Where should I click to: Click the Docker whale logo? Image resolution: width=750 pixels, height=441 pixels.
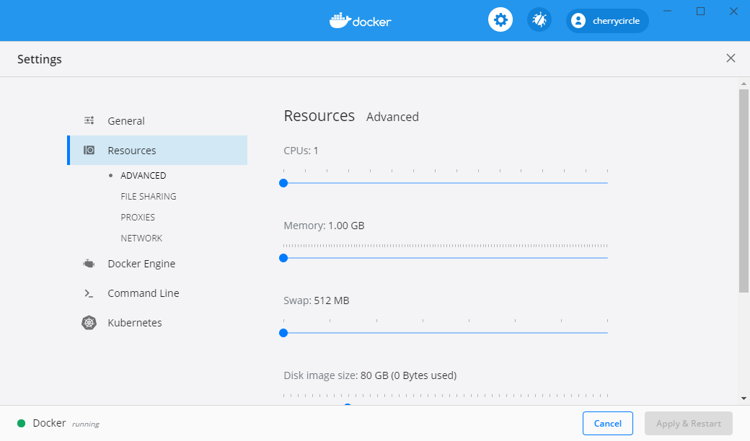pyautogui.click(x=360, y=21)
